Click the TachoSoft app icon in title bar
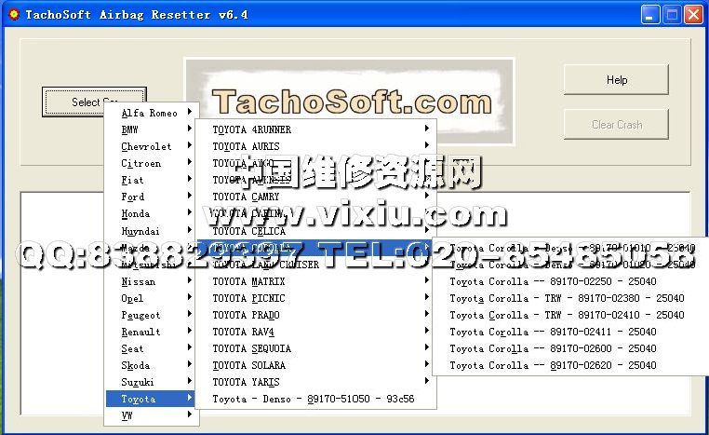Screen dimensions: 709x435 (x=12, y=14)
